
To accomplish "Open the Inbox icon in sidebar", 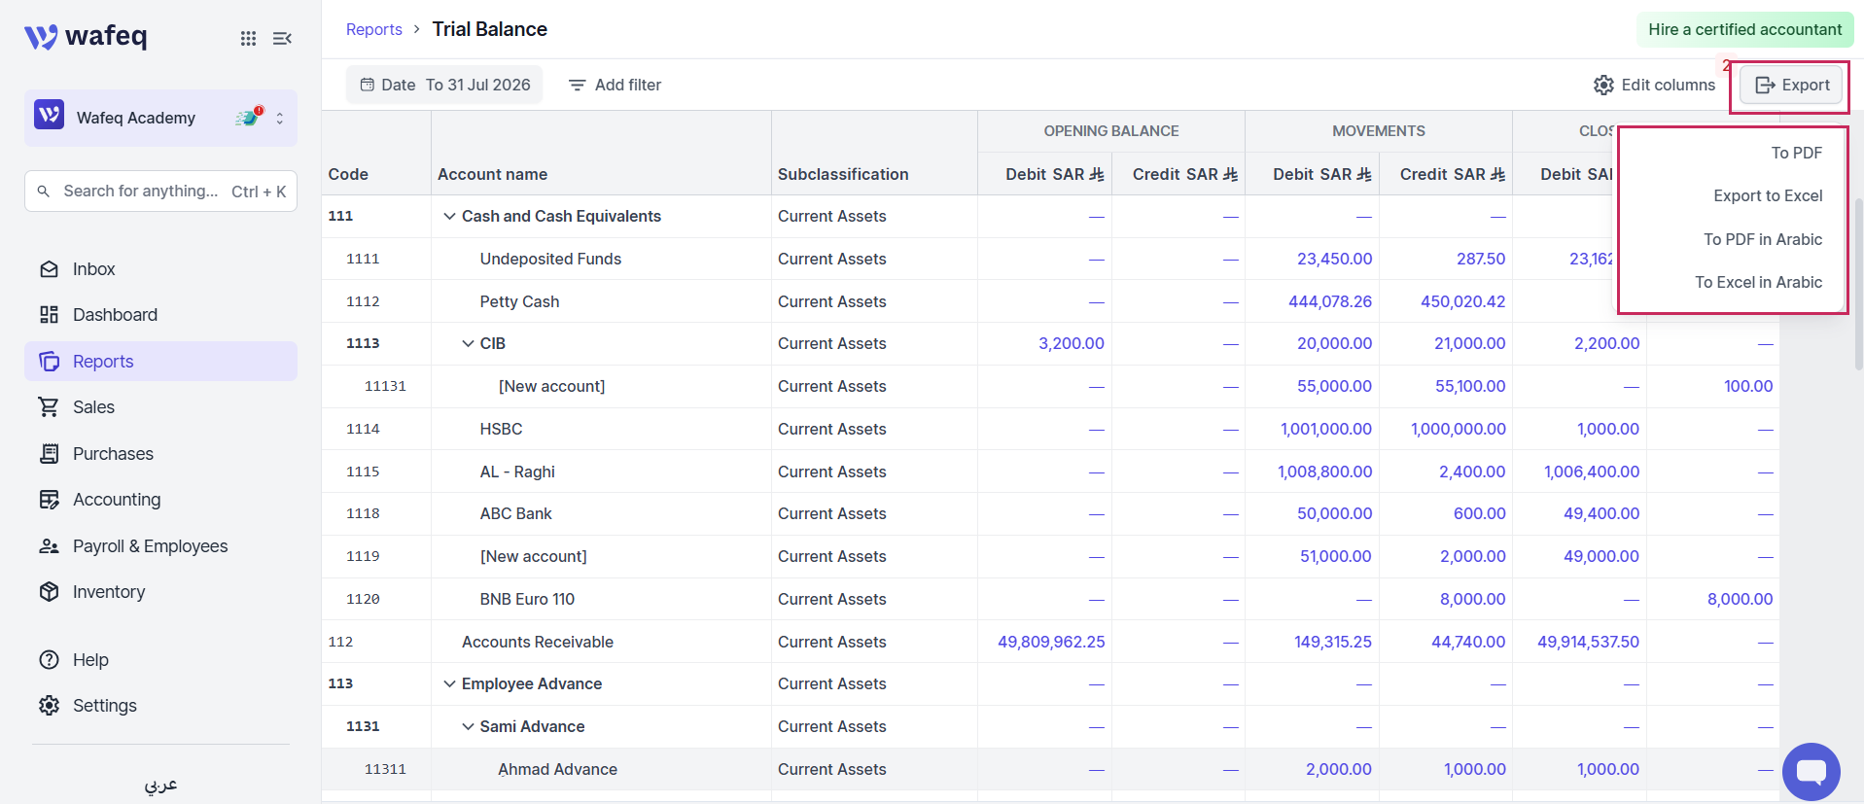I will click(49, 269).
